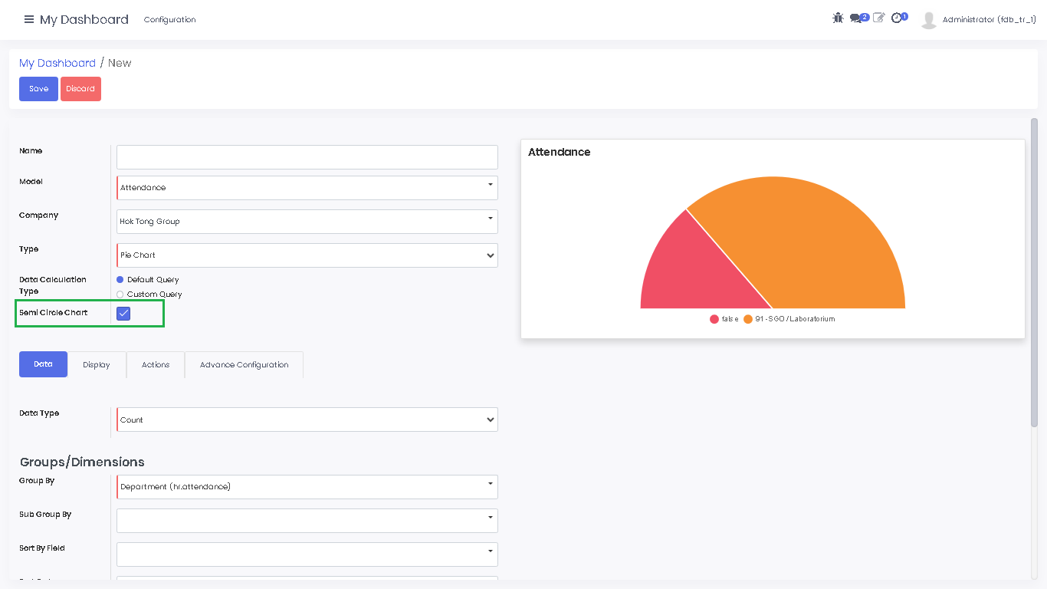Open the Advance Configuration tab
The image size is (1047, 589).
[x=244, y=365]
